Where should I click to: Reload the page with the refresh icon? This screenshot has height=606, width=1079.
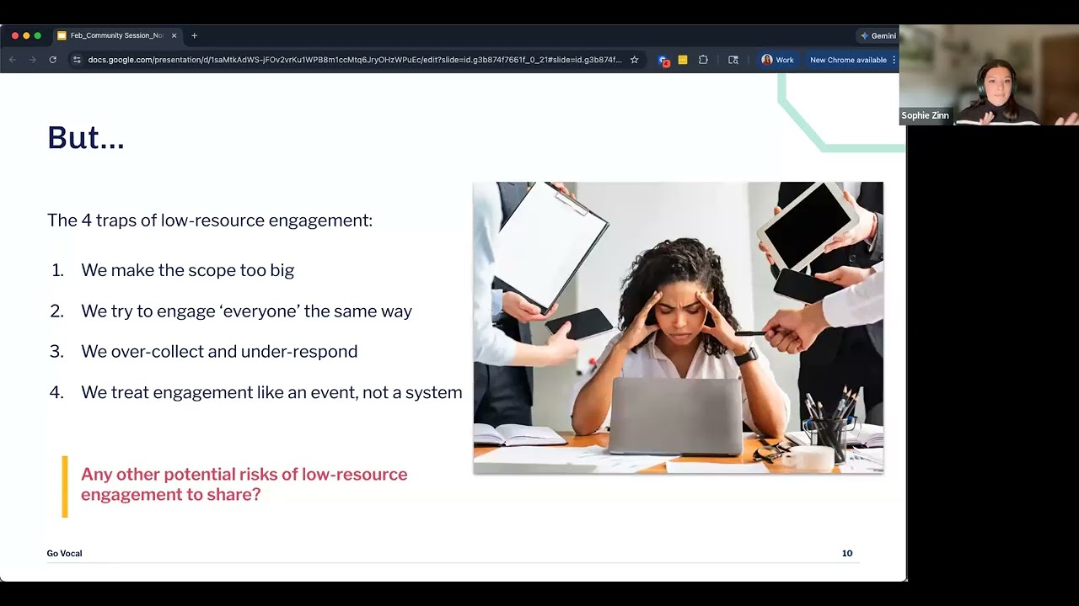click(52, 60)
